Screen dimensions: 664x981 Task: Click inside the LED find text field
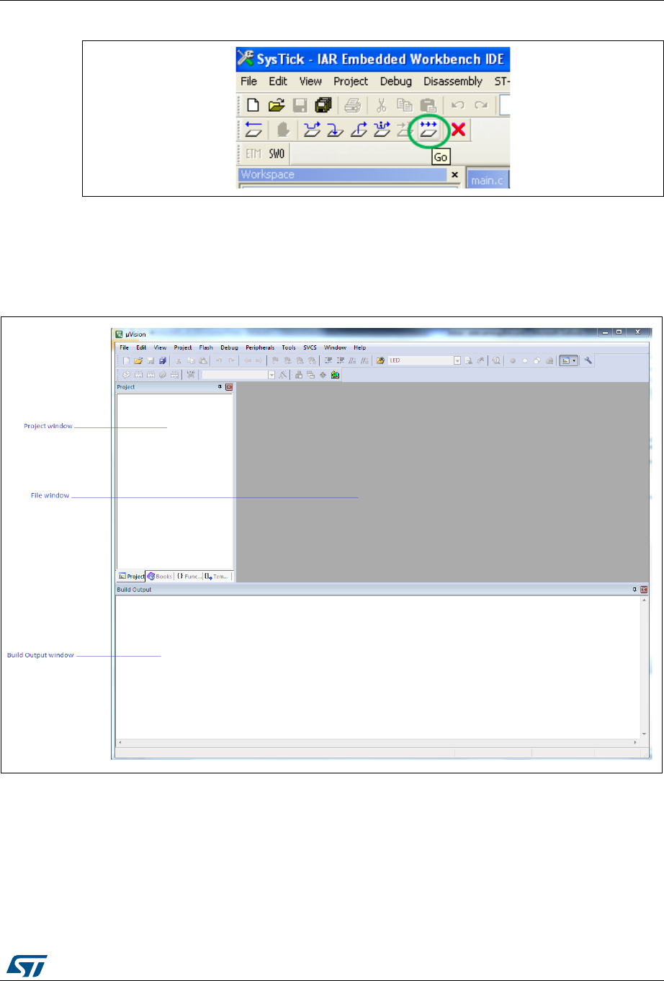[x=421, y=360]
